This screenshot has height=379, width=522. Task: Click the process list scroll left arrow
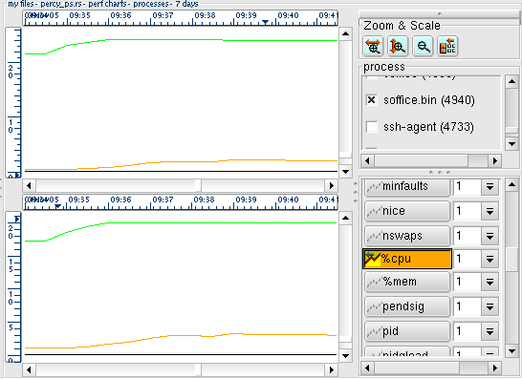click(367, 161)
